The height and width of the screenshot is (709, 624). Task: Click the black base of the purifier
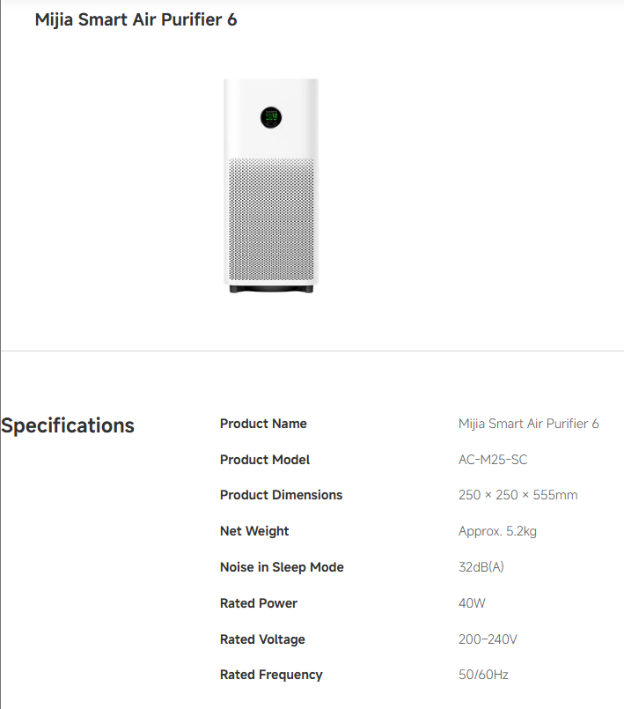[x=271, y=289]
